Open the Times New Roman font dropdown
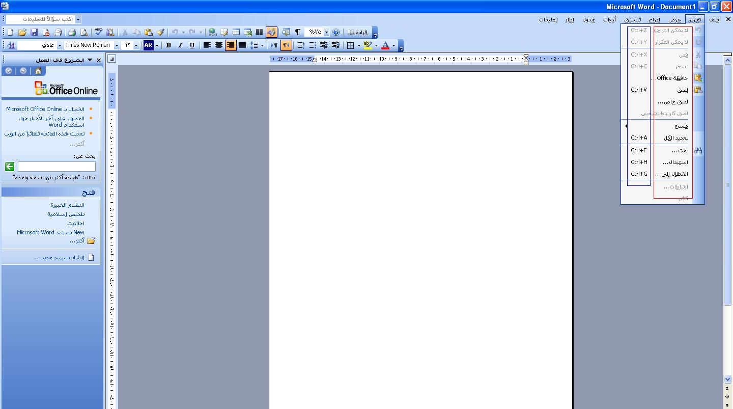Viewport: 733px width, 409px height. coord(117,45)
